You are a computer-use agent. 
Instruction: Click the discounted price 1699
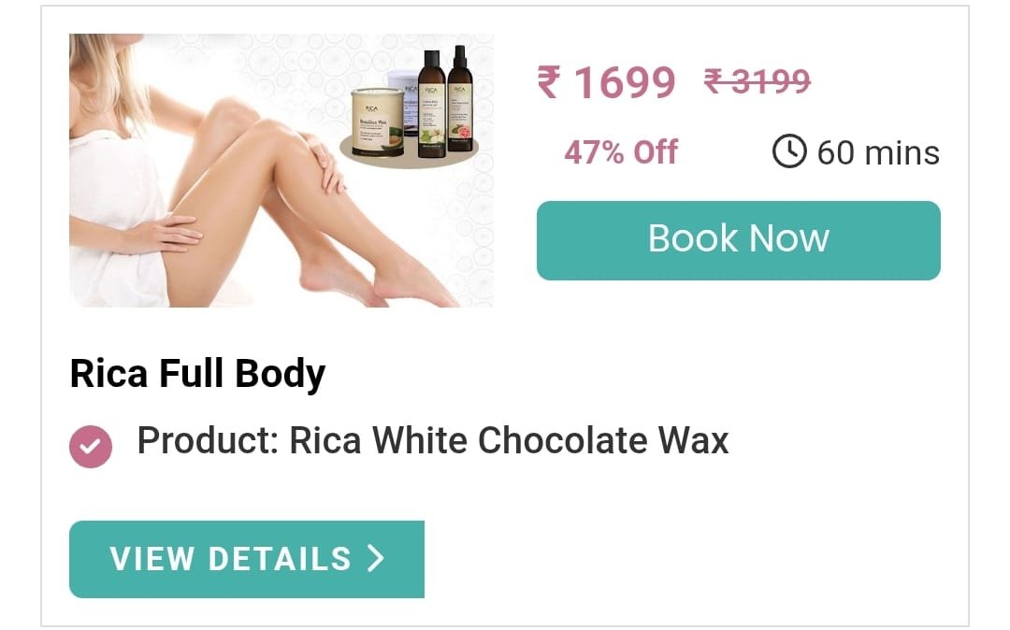pos(624,82)
